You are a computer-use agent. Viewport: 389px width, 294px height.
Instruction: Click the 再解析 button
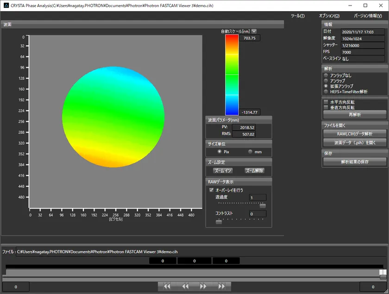point(355,114)
